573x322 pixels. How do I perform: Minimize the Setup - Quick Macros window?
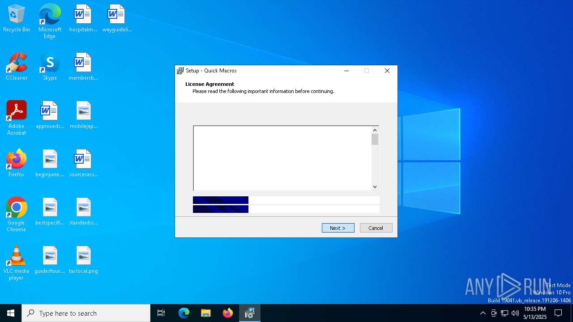[346, 71]
